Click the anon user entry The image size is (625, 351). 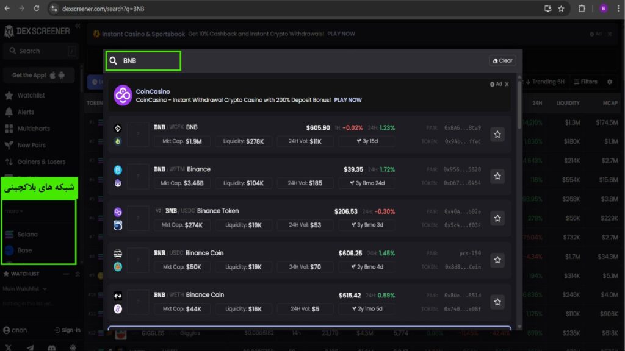coord(15,330)
